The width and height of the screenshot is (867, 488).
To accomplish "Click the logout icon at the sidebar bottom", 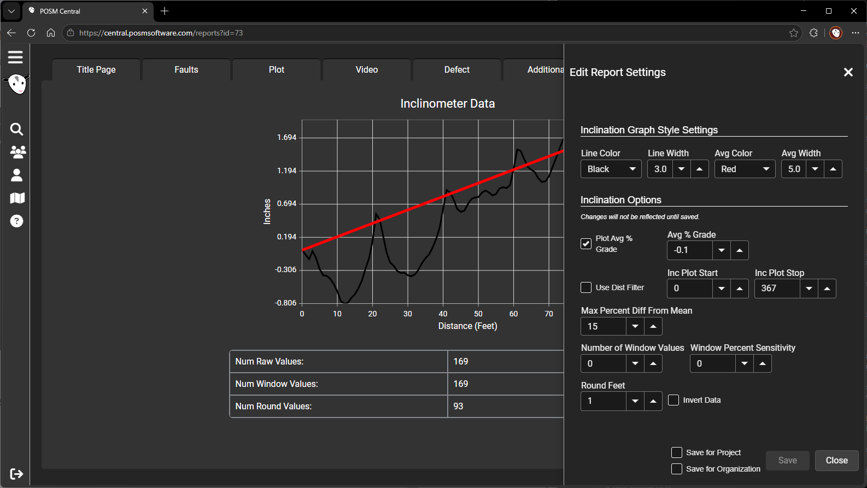I will pos(16,474).
